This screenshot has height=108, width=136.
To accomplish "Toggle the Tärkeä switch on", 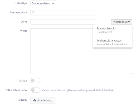I will tap(35, 80).
